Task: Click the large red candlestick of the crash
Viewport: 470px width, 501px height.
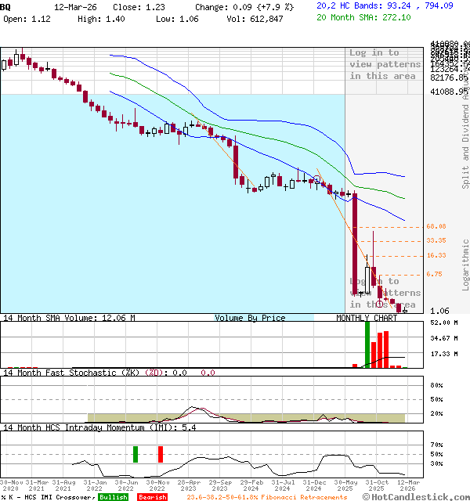Action: [x=355, y=243]
